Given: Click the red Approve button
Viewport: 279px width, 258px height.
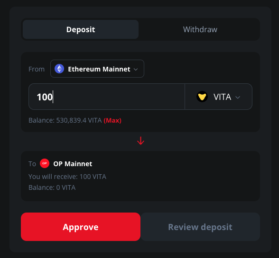Looking at the screenshot, I should [81, 227].
